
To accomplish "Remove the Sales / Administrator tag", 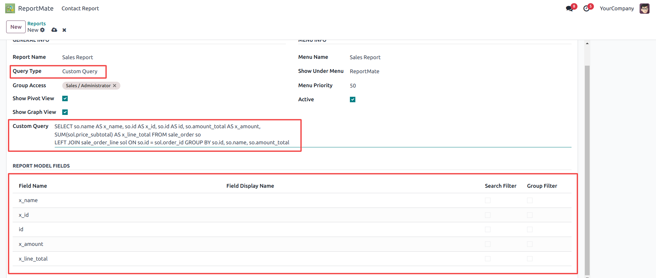I will [x=115, y=86].
